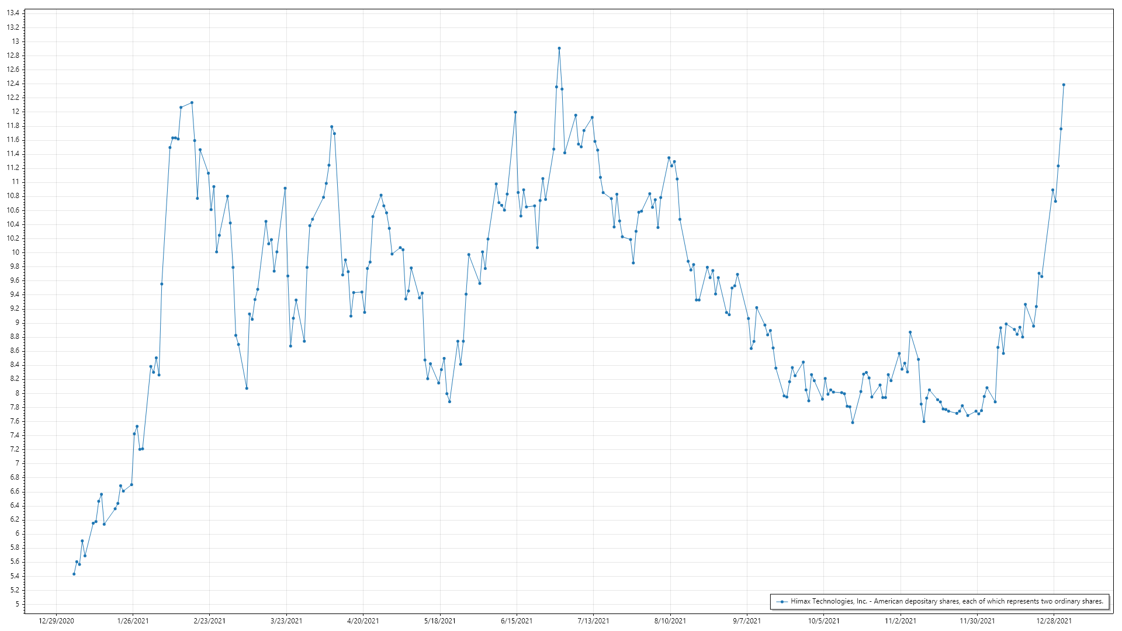Click the 11/2/2021 x-axis date label
This screenshot has height=631, width=1122.
pos(901,620)
